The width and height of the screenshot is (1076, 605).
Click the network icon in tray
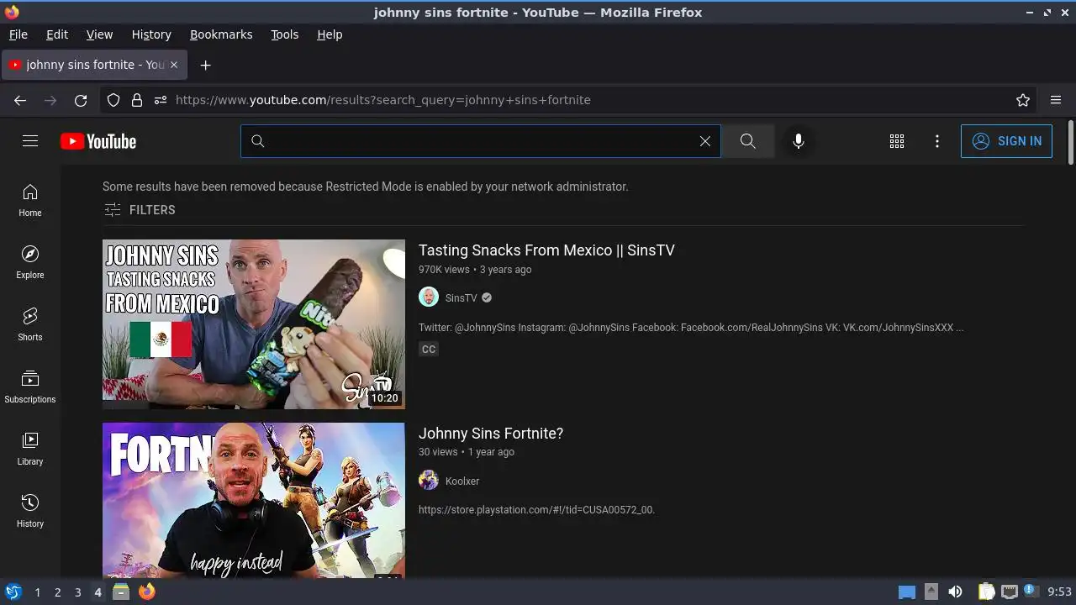(x=1010, y=592)
